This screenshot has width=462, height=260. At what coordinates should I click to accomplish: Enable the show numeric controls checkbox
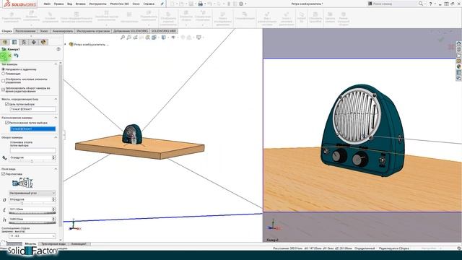click(3, 80)
